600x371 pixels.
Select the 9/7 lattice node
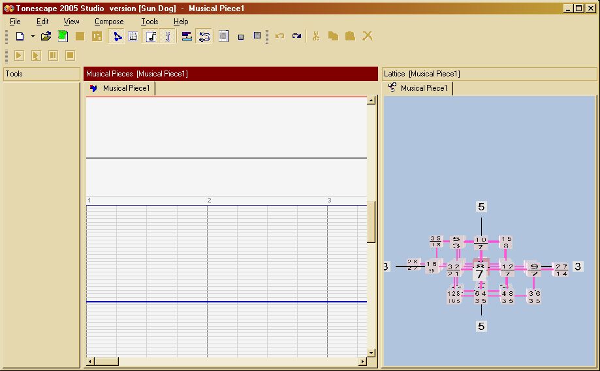[534, 269]
